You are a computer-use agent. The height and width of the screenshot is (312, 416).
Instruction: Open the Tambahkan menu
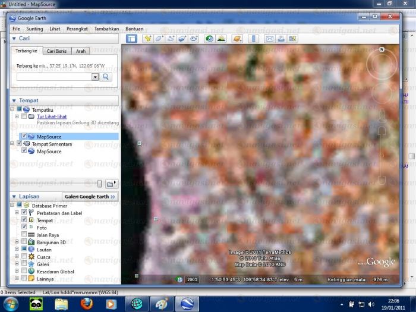click(106, 29)
